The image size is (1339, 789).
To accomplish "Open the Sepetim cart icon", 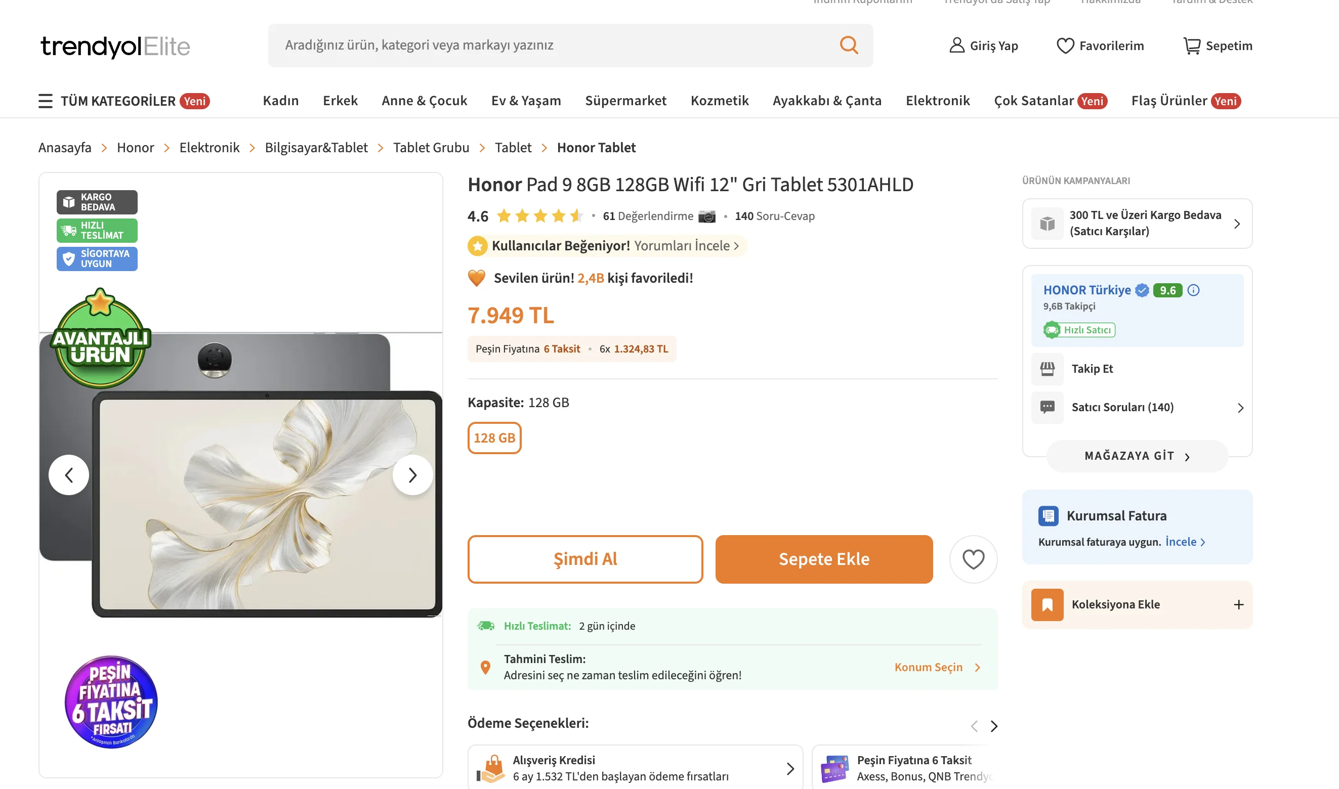I will (x=1191, y=46).
